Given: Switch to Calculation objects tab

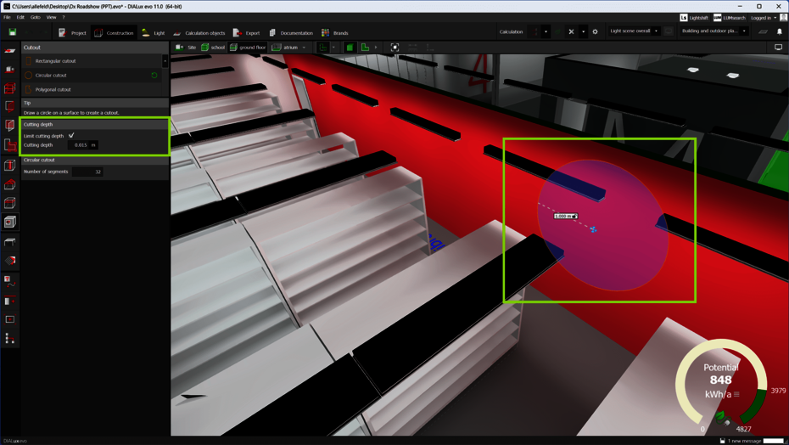Looking at the screenshot, I should tap(199, 32).
